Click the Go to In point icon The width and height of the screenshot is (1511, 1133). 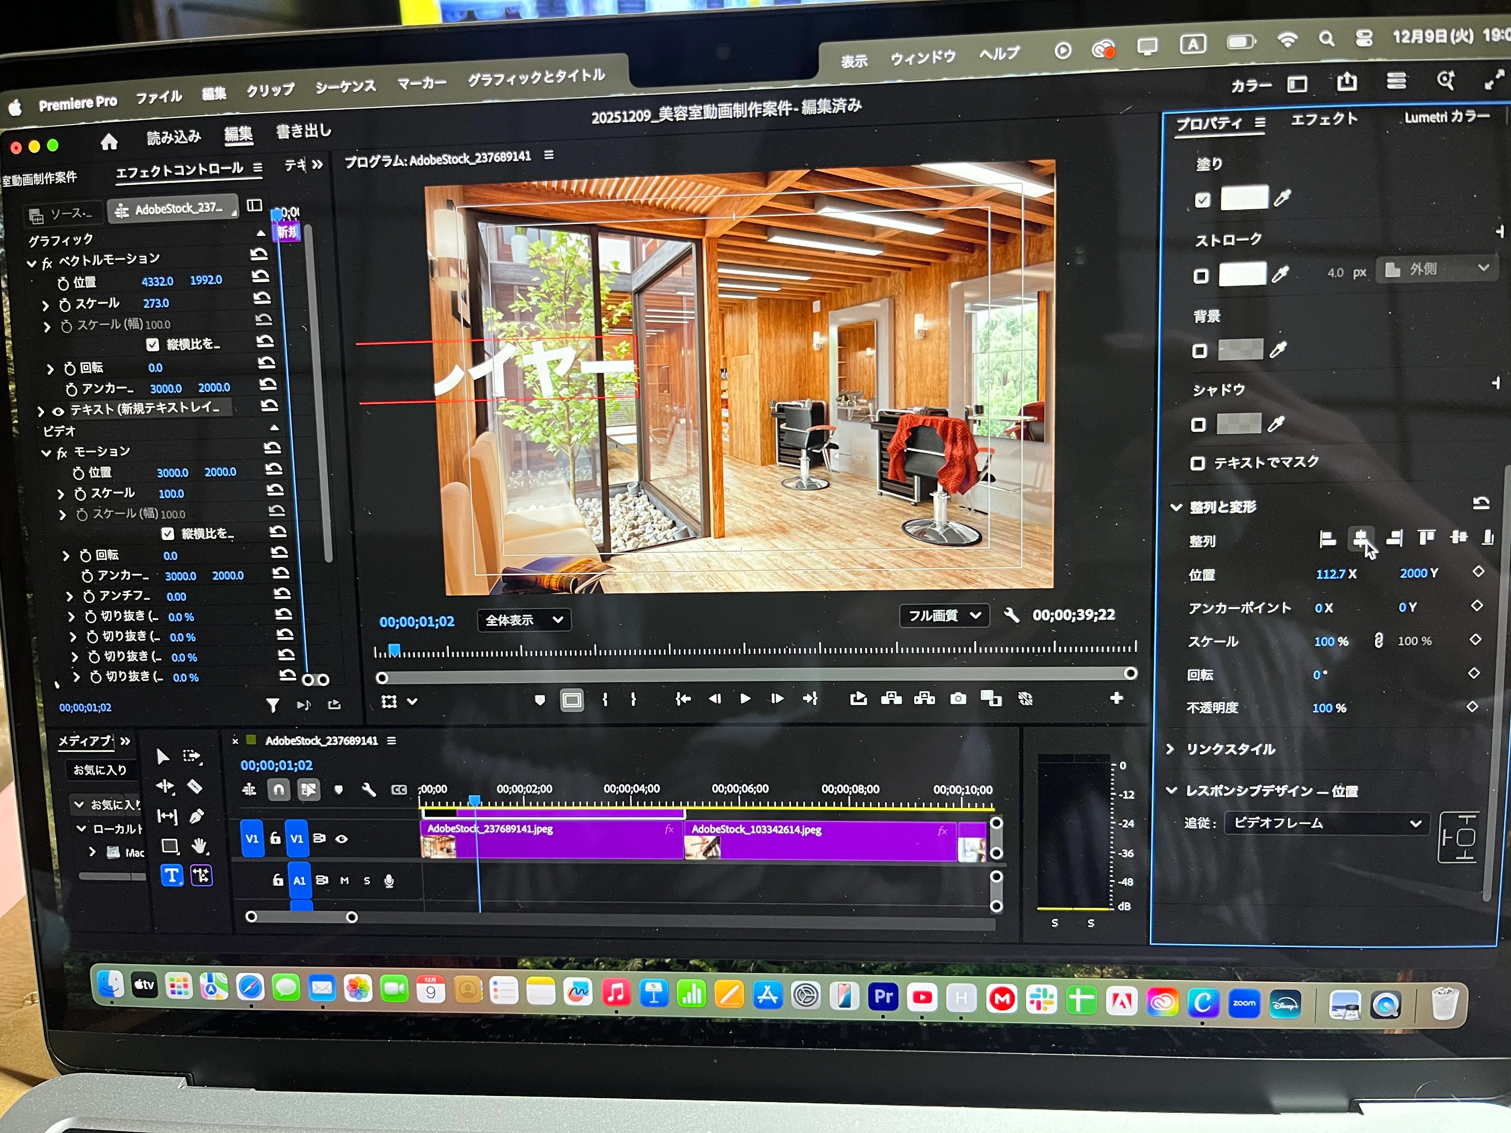[682, 699]
